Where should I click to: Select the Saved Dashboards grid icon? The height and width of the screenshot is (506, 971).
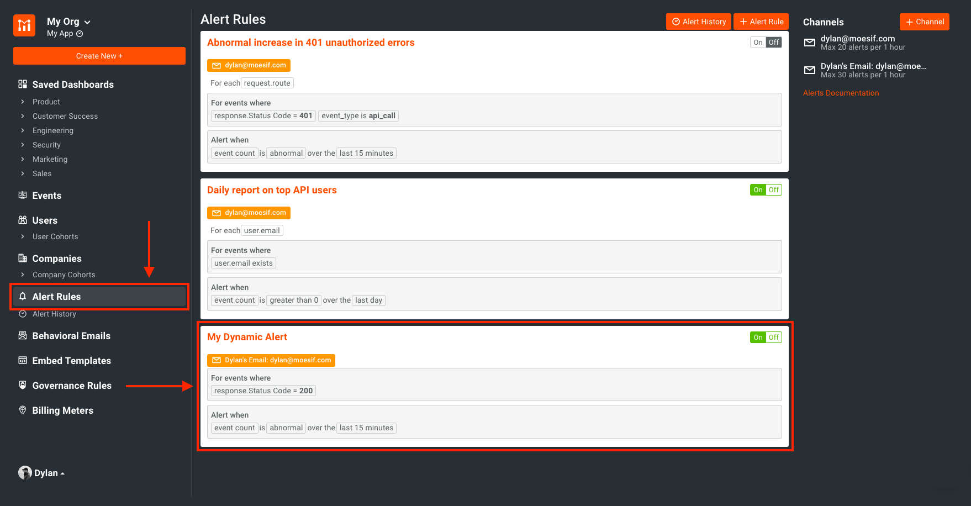coord(22,84)
